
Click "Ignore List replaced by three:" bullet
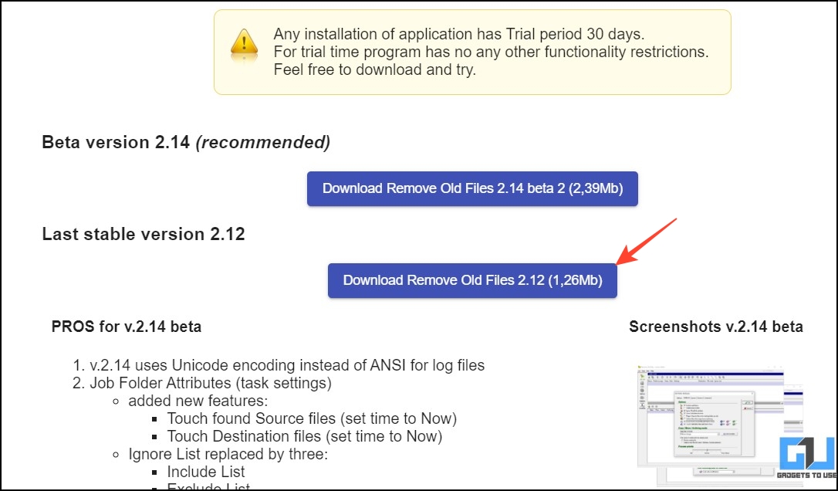coord(228,454)
